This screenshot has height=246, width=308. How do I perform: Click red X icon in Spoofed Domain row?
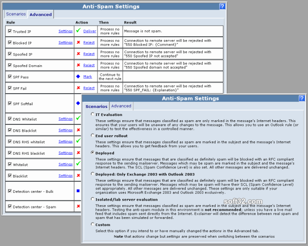click(78, 65)
